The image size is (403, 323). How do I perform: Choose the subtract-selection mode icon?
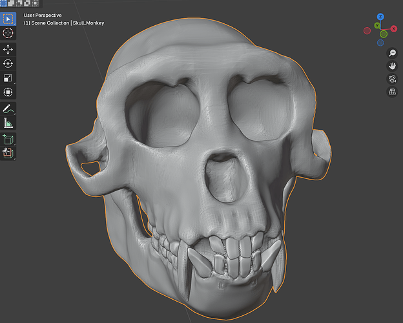coord(19,3)
